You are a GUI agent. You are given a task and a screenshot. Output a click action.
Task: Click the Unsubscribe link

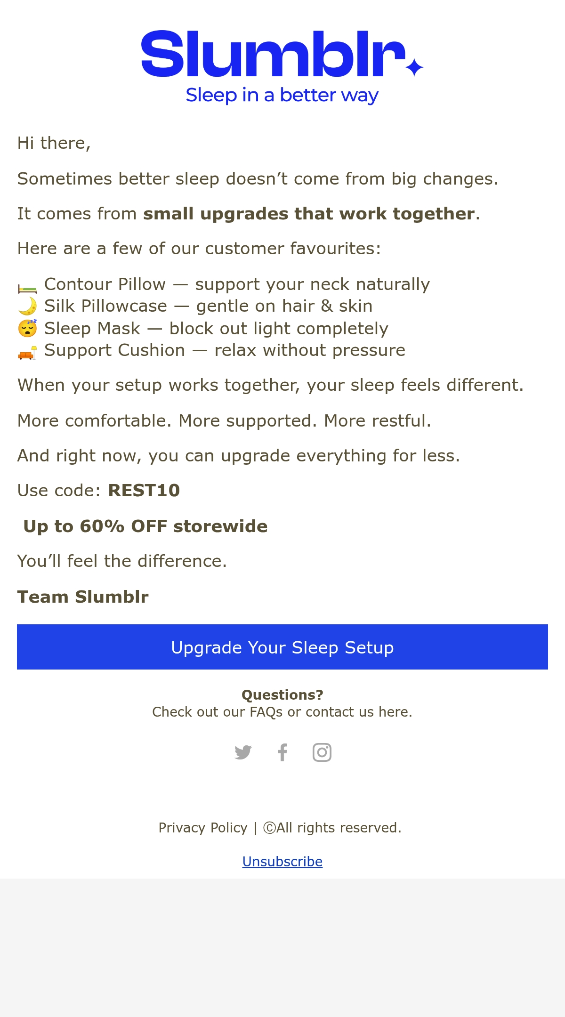pos(282,861)
